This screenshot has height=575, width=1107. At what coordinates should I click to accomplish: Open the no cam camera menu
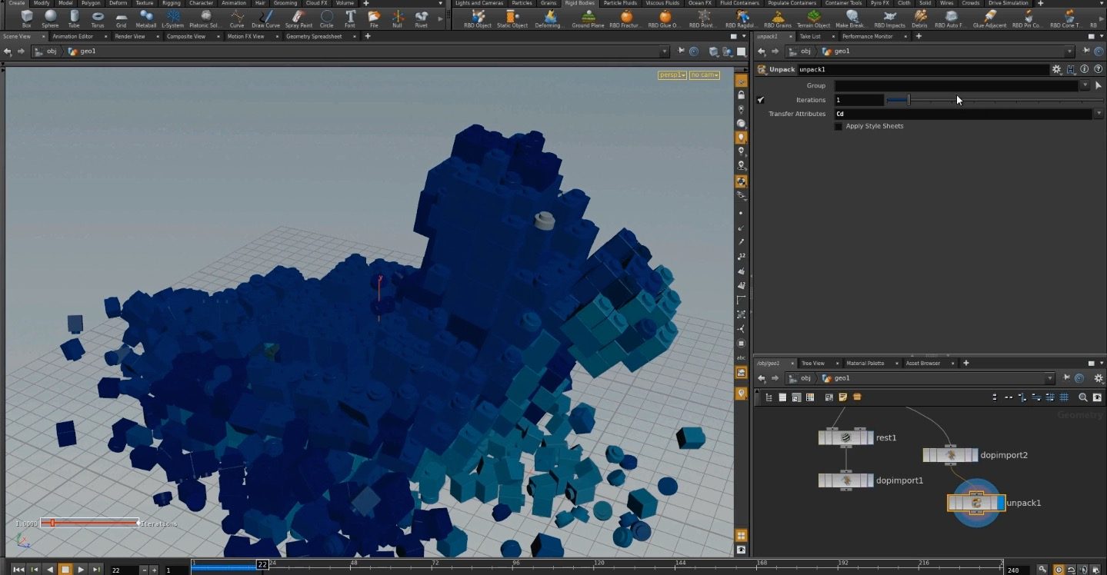[x=704, y=75]
